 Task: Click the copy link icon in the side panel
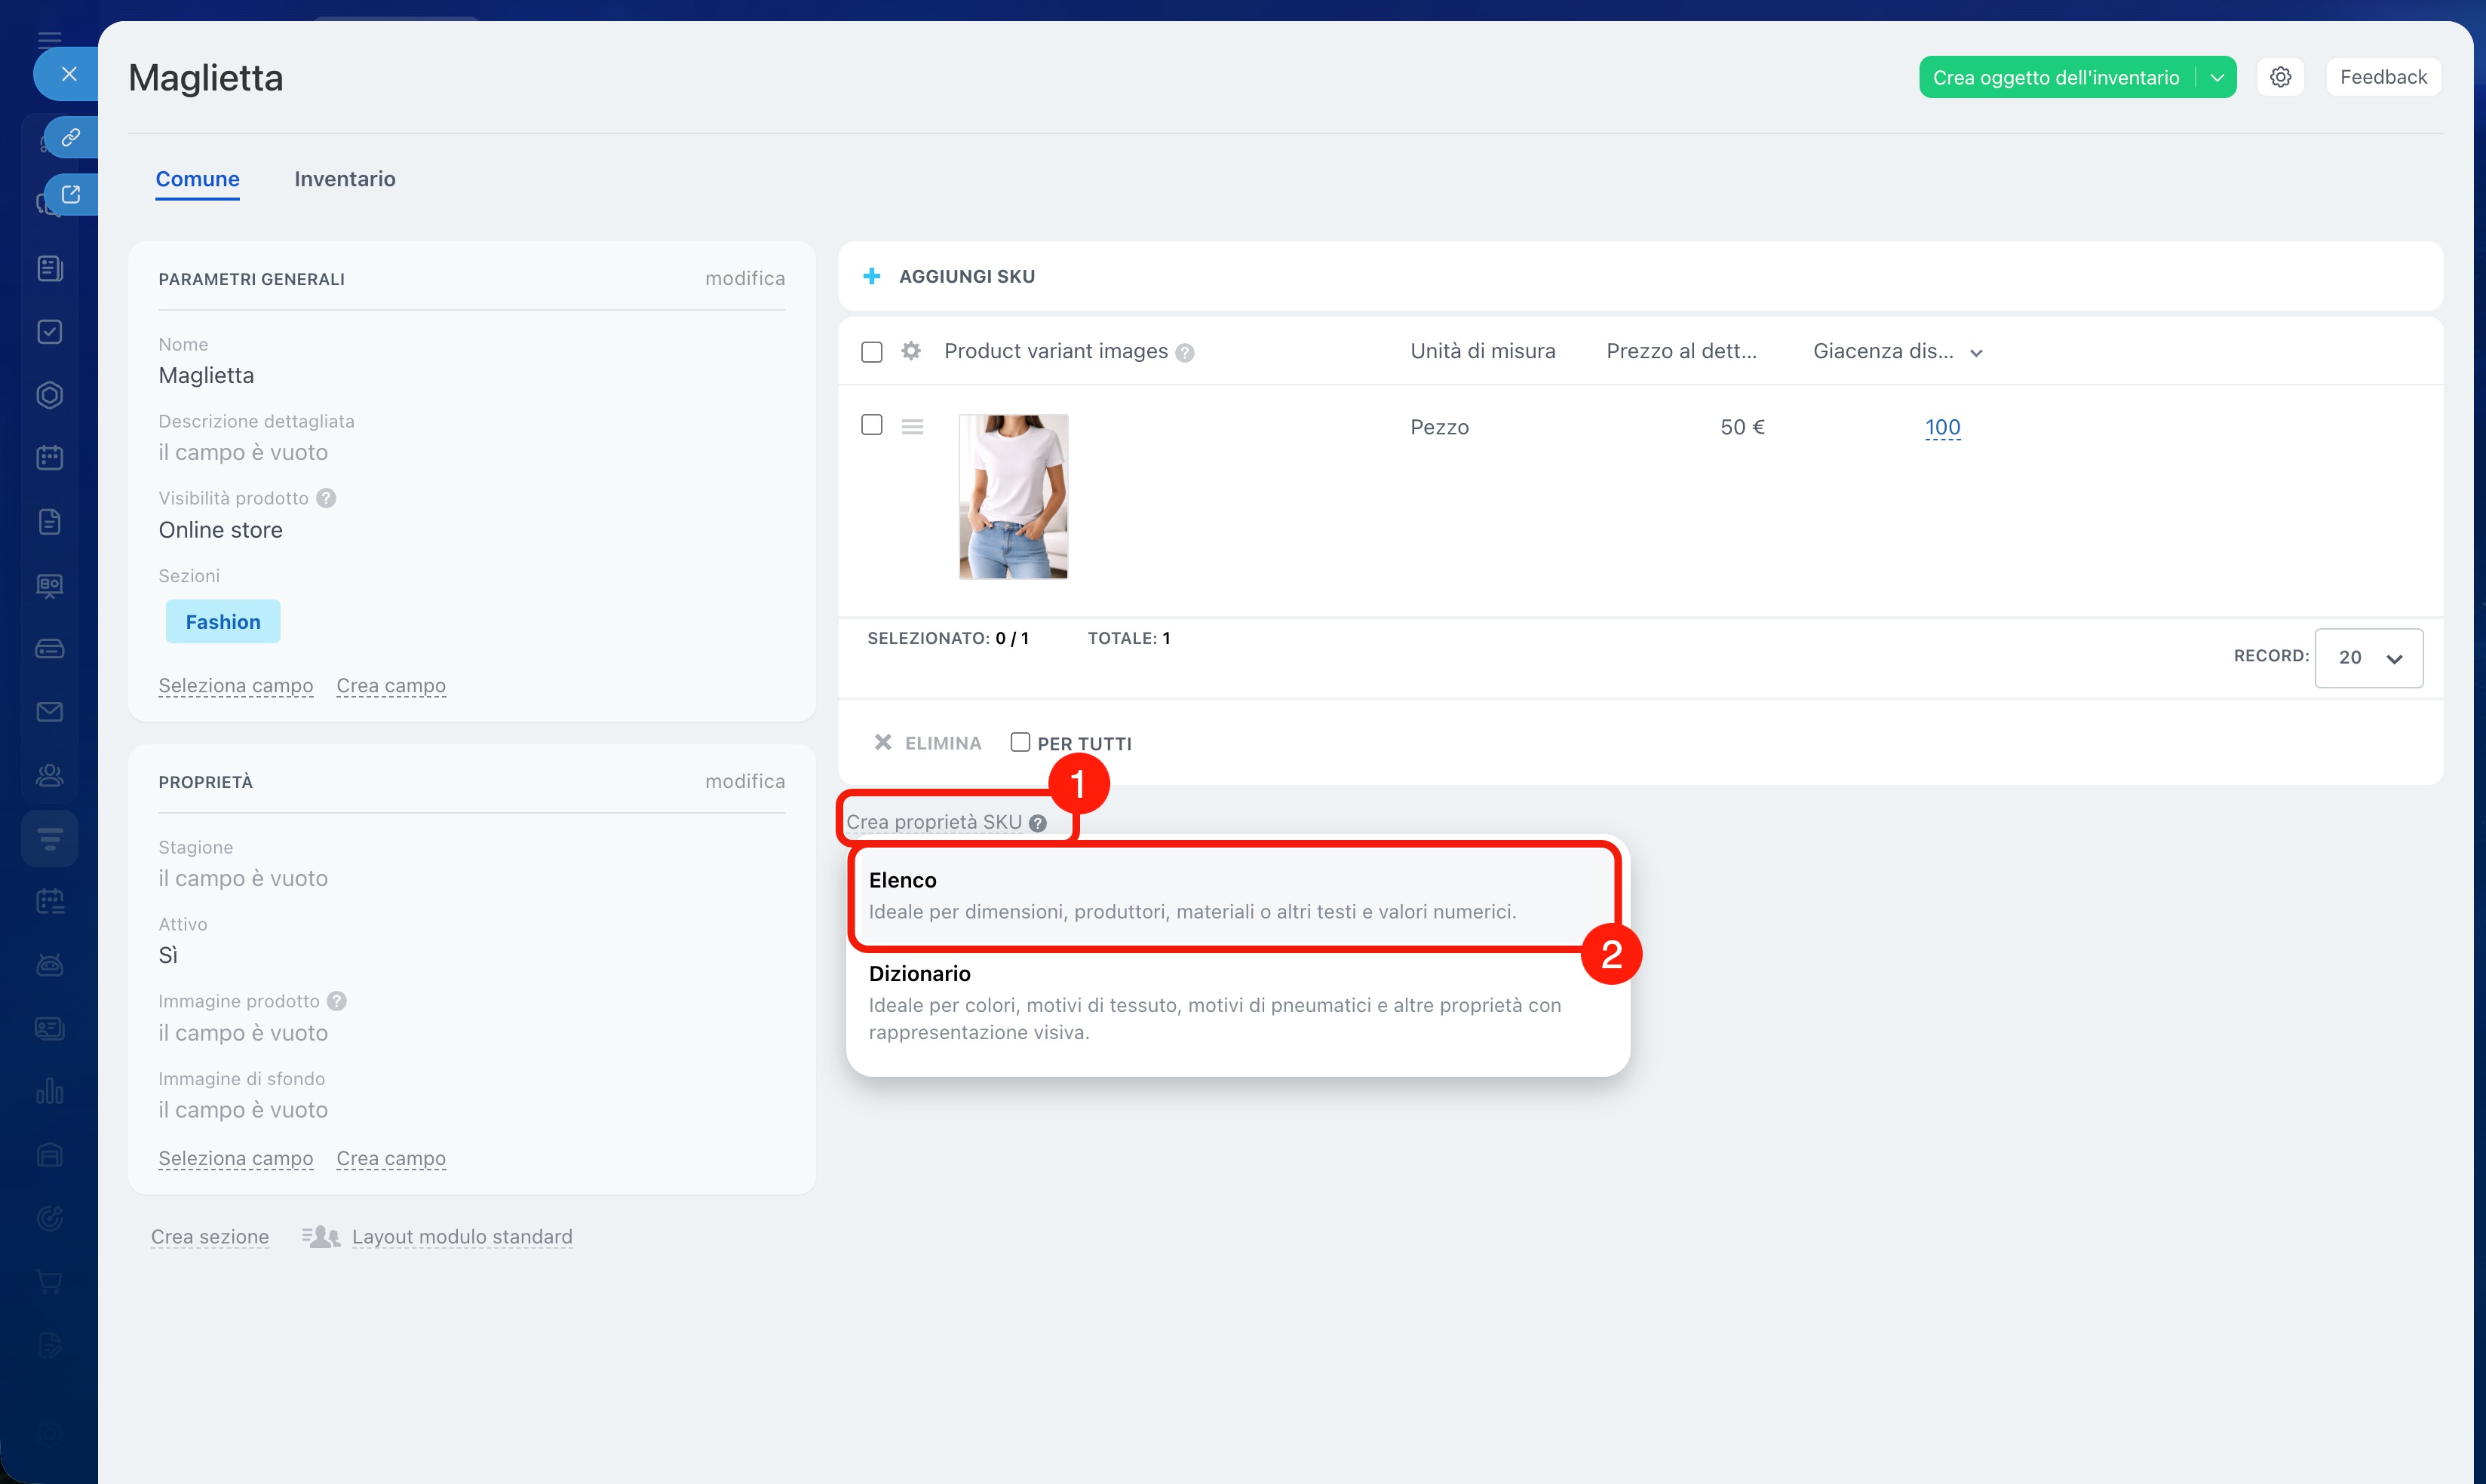pos(70,137)
